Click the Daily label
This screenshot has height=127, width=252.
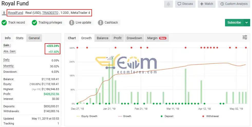pyautogui.click(x=6, y=60)
